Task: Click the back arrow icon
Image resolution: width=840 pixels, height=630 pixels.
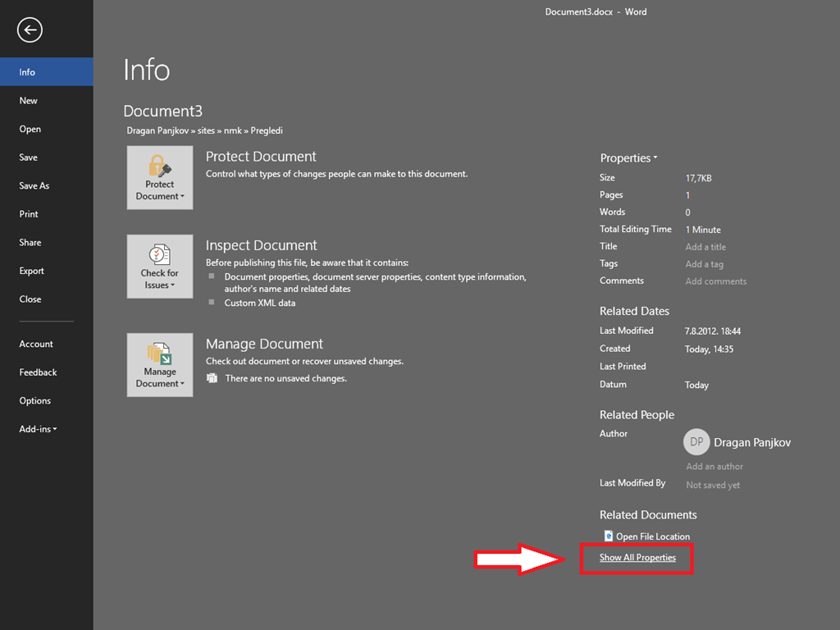Action: pyautogui.click(x=30, y=30)
